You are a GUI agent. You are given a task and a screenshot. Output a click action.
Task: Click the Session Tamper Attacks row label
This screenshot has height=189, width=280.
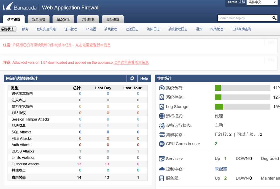point(31,119)
